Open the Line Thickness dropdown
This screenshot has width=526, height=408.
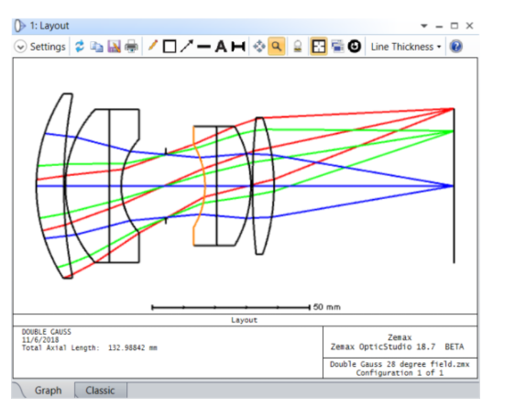pyautogui.click(x=406, y=47)
